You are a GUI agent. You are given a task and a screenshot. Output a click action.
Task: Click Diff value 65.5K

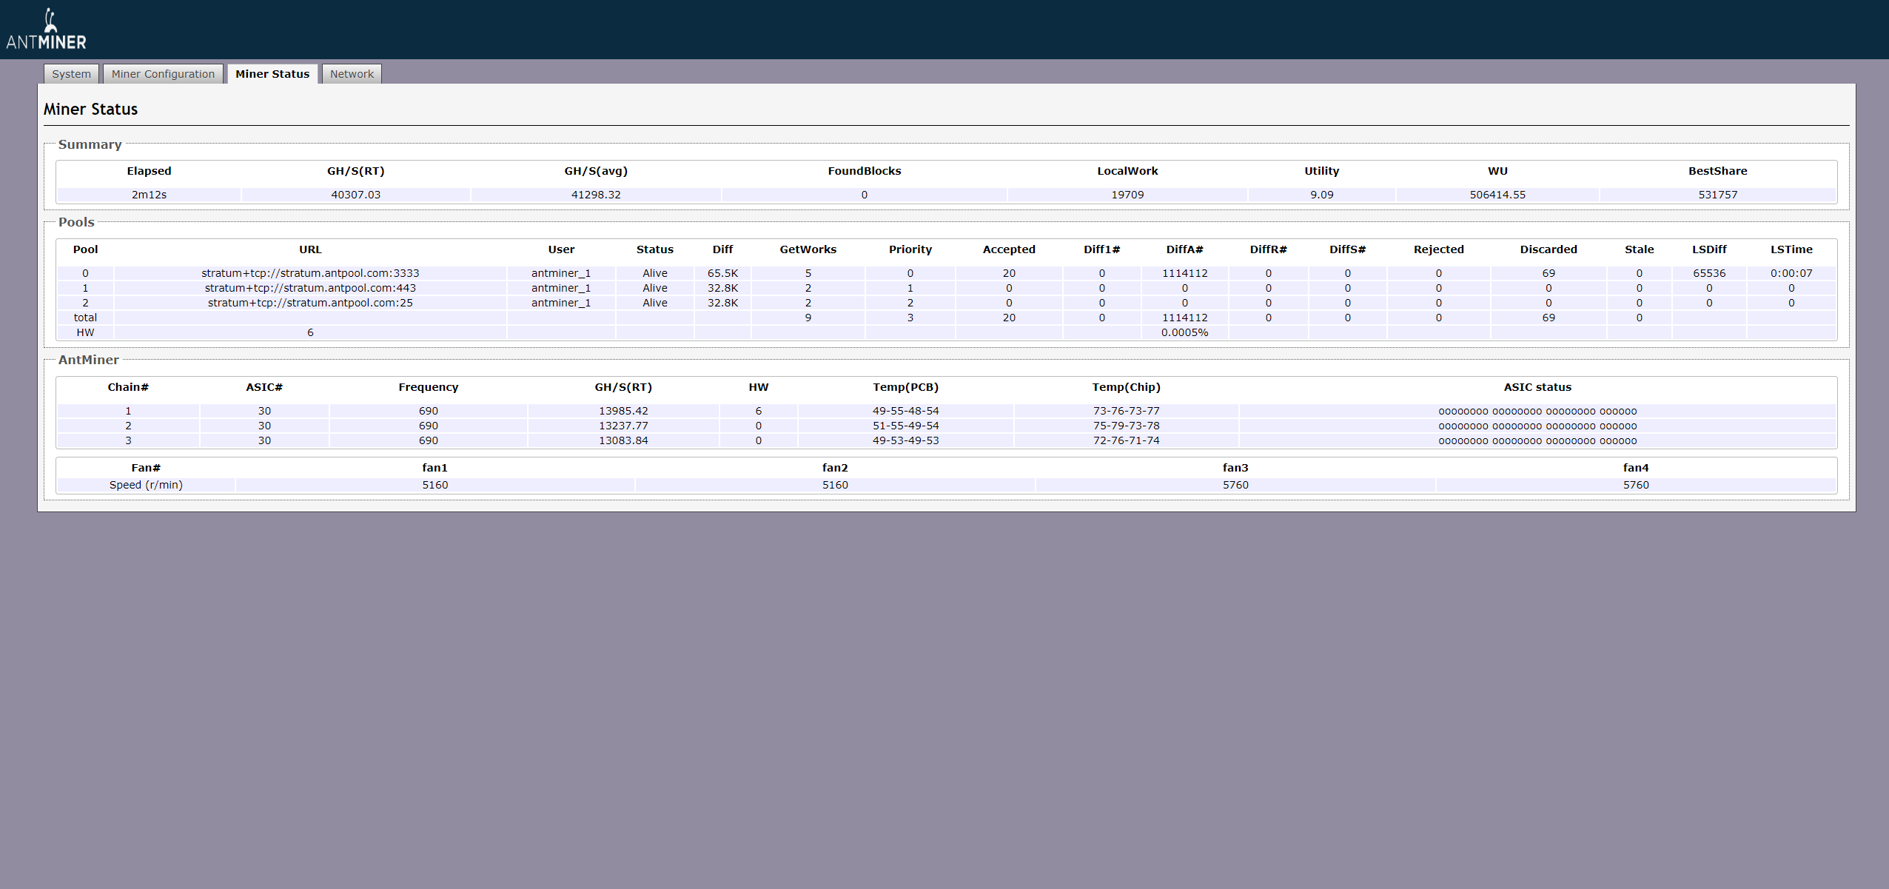pos(722,273)
